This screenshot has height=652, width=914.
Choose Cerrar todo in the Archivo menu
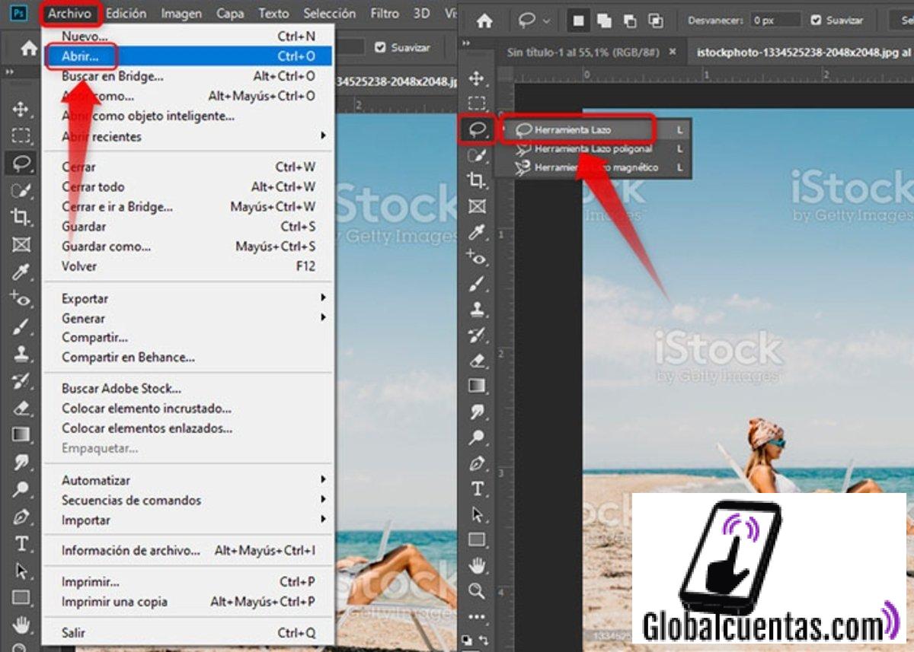tap(187, 186)
